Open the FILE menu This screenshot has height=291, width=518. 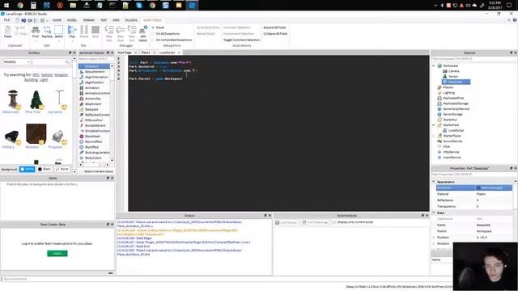tap(7, 20)
